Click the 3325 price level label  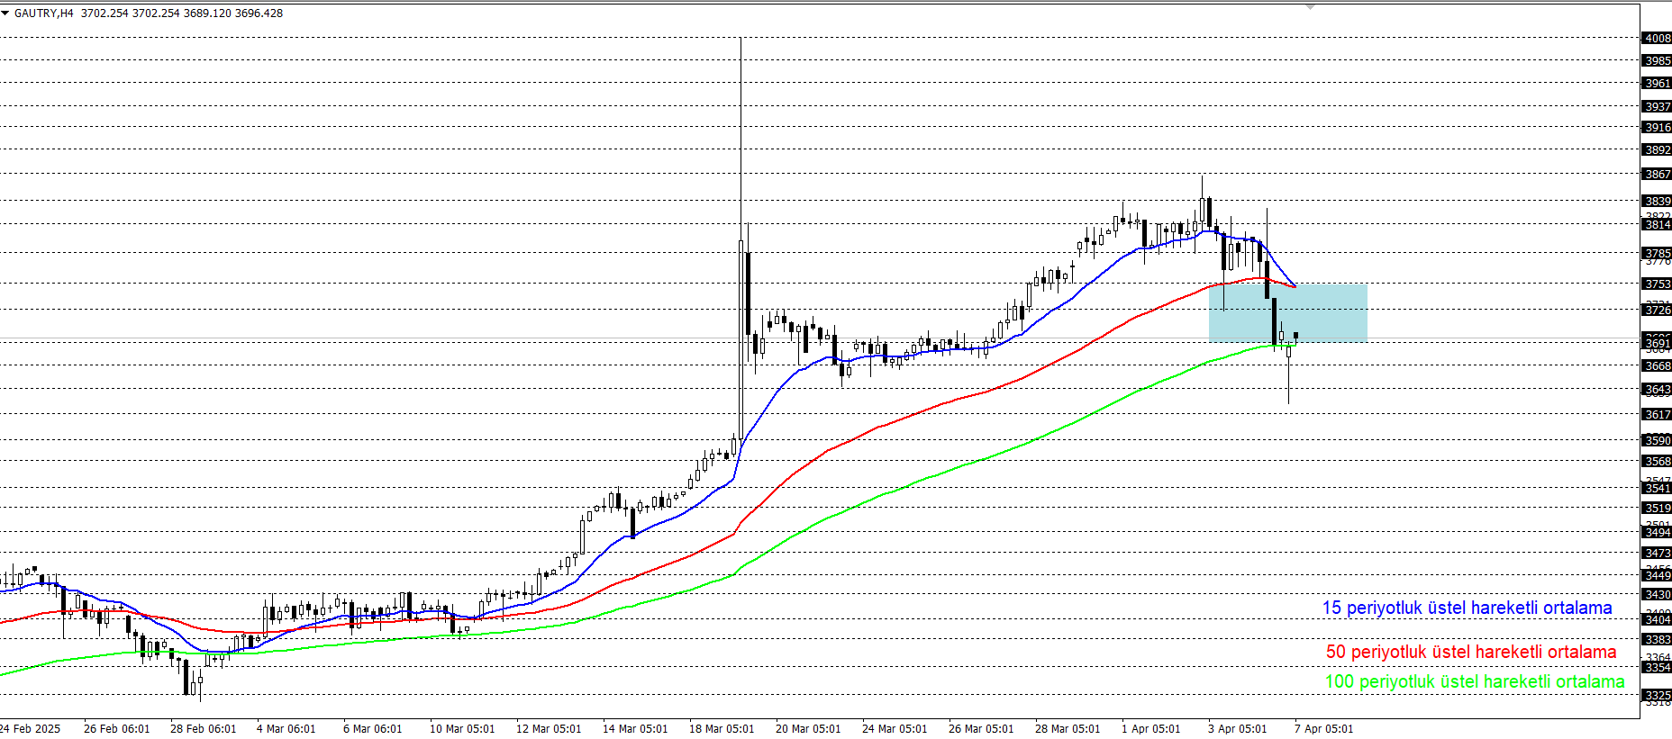click(x=1657, y=695)
